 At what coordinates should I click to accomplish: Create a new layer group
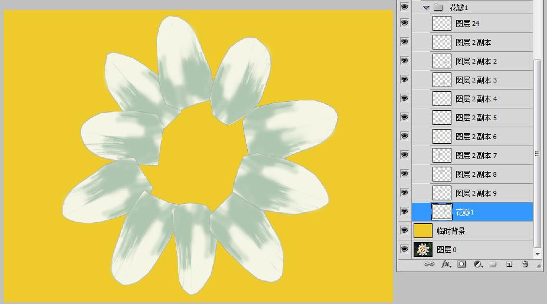(x=493, y=265)
